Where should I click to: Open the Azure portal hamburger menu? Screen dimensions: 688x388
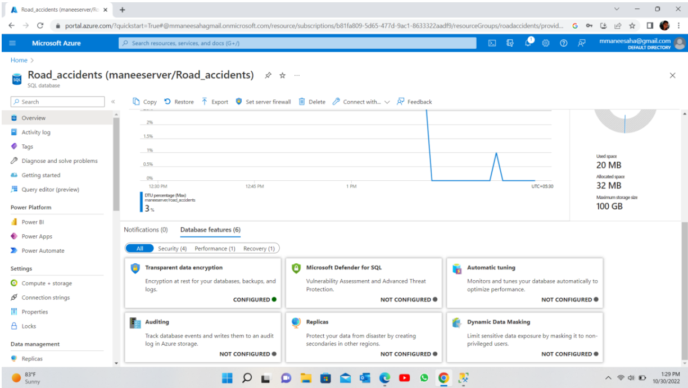[13, 43]
